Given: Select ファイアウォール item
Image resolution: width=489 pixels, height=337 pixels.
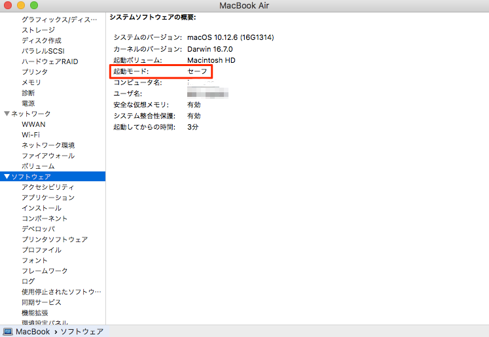Looking at the screenshot, I should [48, 156].
